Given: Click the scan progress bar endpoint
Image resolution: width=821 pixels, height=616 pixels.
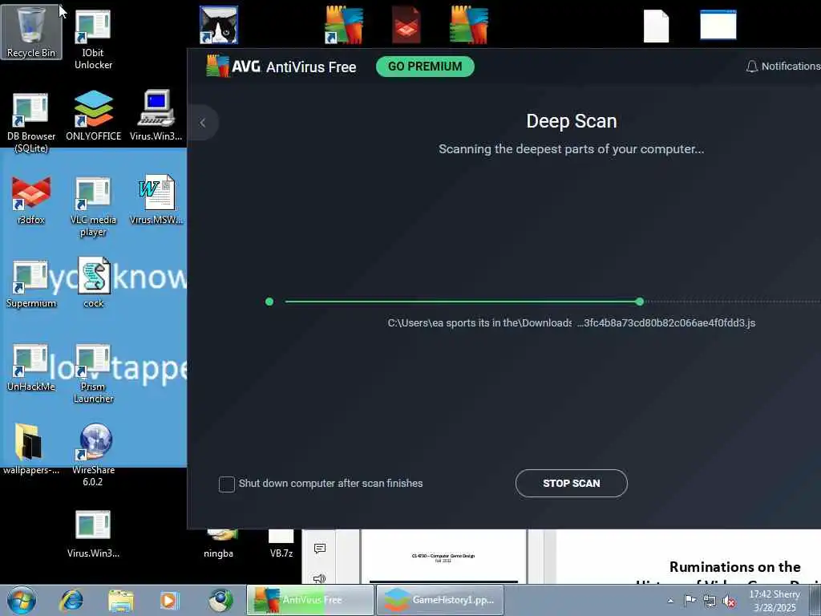Looking at the screenshot, I should [x=639, y=302].
